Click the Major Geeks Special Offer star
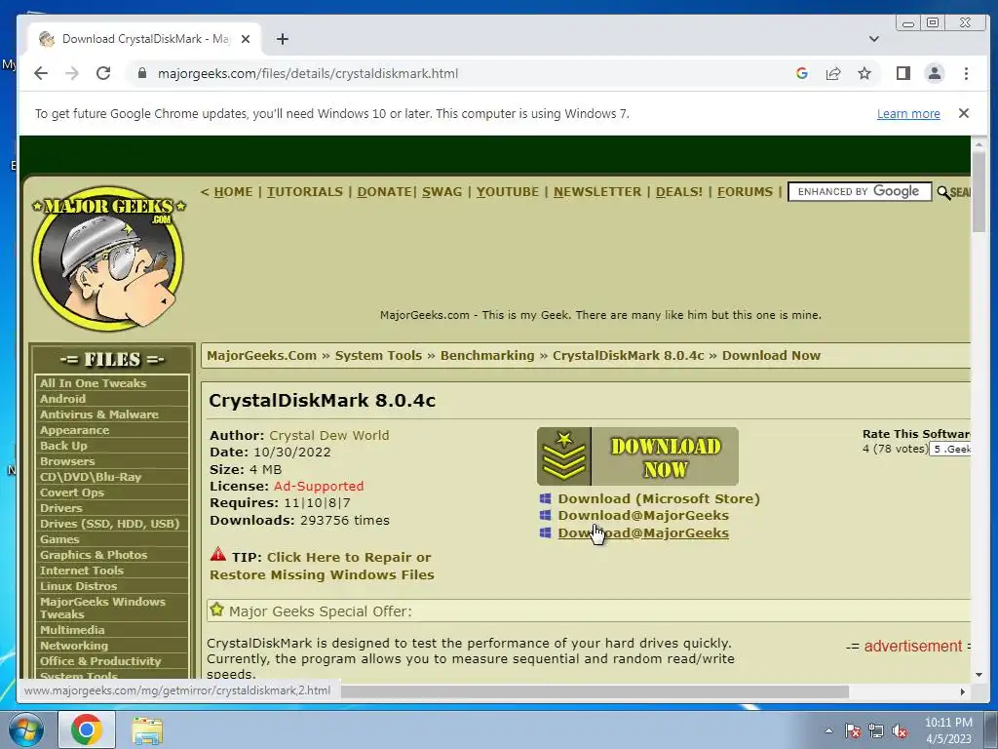The image size is (998, 749). (217, 610)
